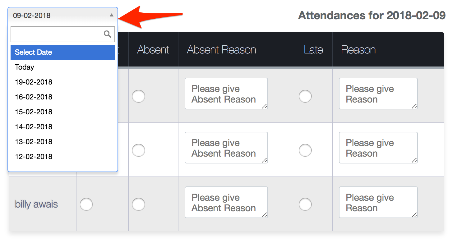The height and width of the screenshot is (243, 457).
Task: Choose Today from the date list
Action: 25,67
